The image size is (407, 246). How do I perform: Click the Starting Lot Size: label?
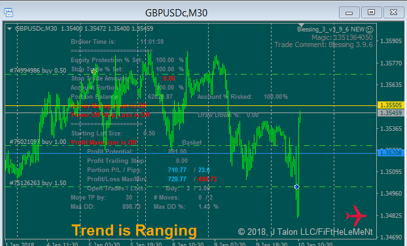97,133
